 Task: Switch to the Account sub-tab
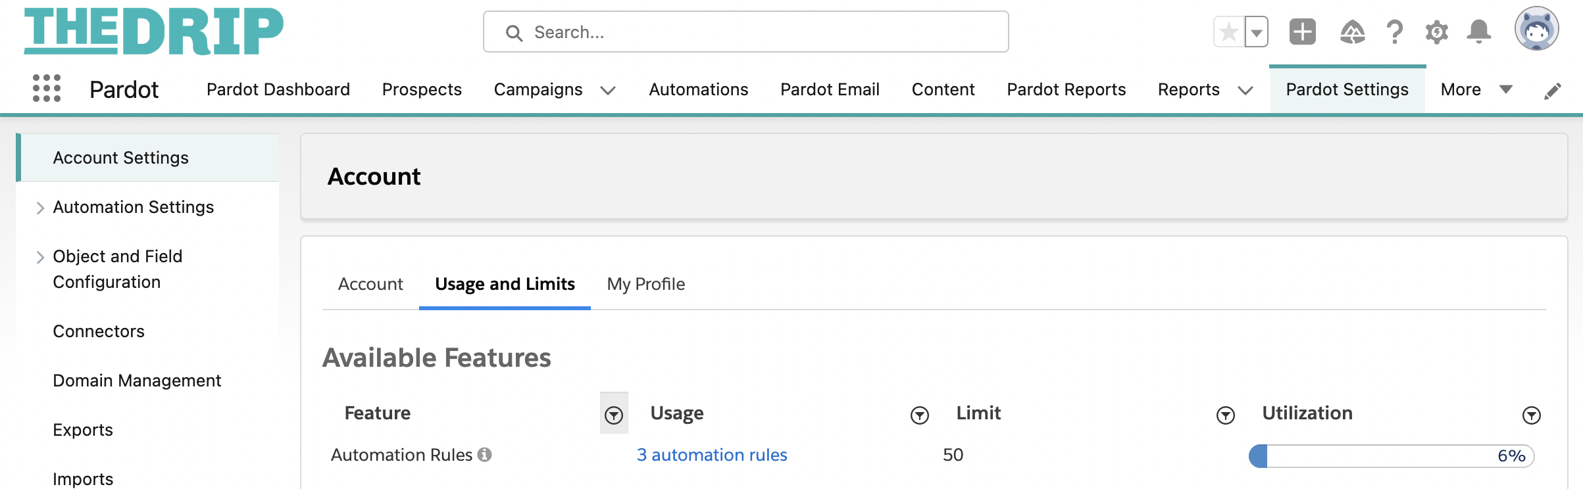tap(370, 284)
